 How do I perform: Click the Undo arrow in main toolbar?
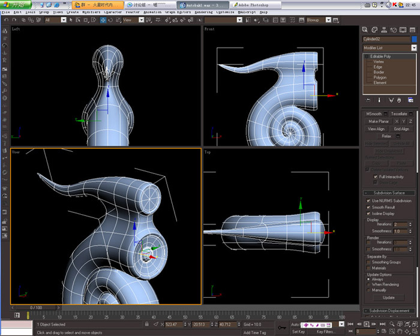click(x=7, y=20)
